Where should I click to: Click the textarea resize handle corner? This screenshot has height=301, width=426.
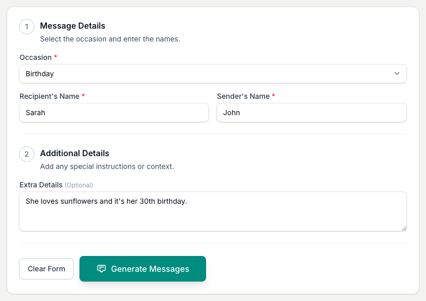coord(404,228)
